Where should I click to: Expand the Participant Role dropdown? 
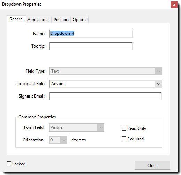[x=105, y=84]
